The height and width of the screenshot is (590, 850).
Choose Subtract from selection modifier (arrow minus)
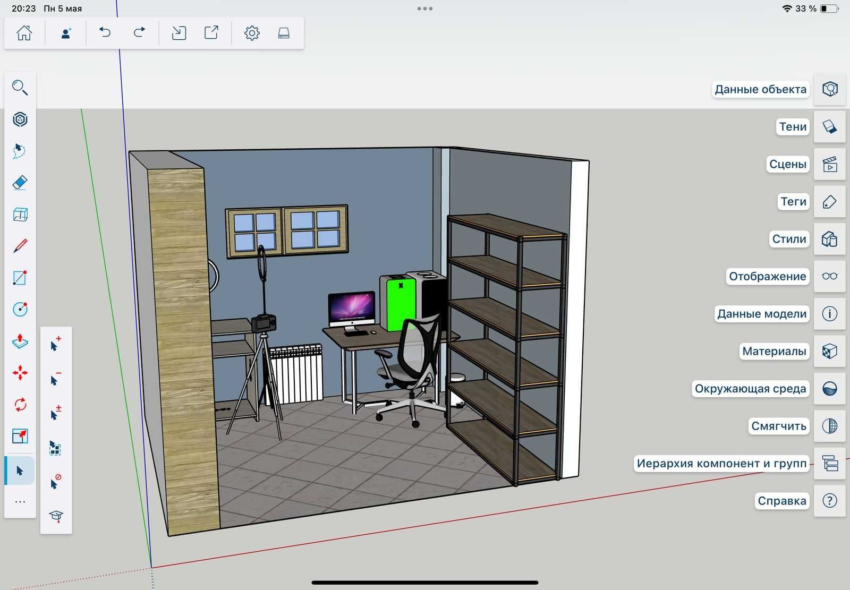[56, 379]
